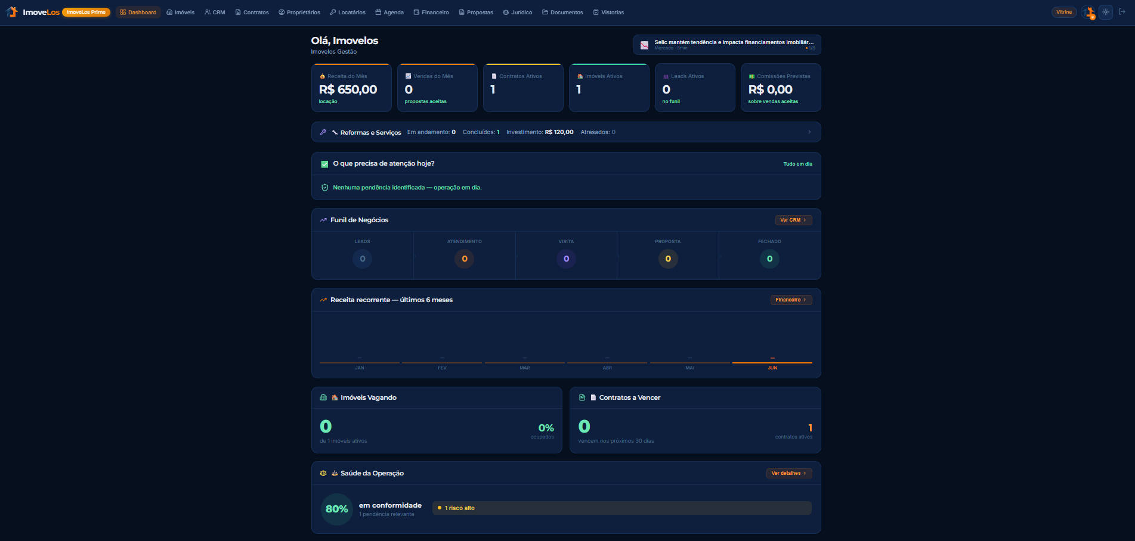
Task: Click the 0% ocupados value
Action: click(x=546, y=428)
